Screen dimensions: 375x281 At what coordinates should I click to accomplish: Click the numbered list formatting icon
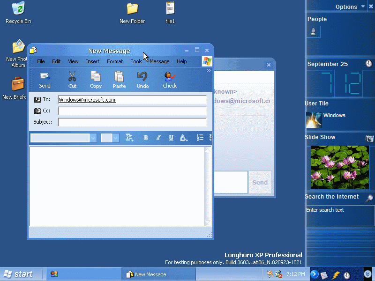(x=200, y=137)
